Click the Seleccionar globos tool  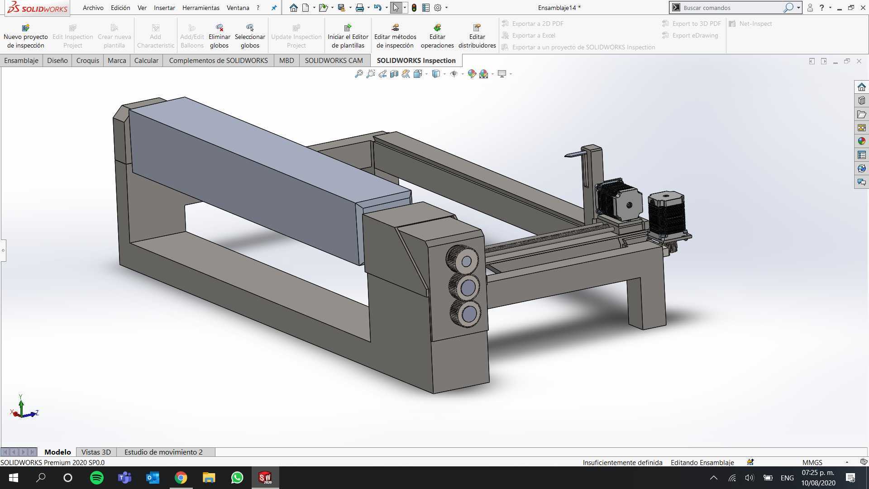coord(250,36)
